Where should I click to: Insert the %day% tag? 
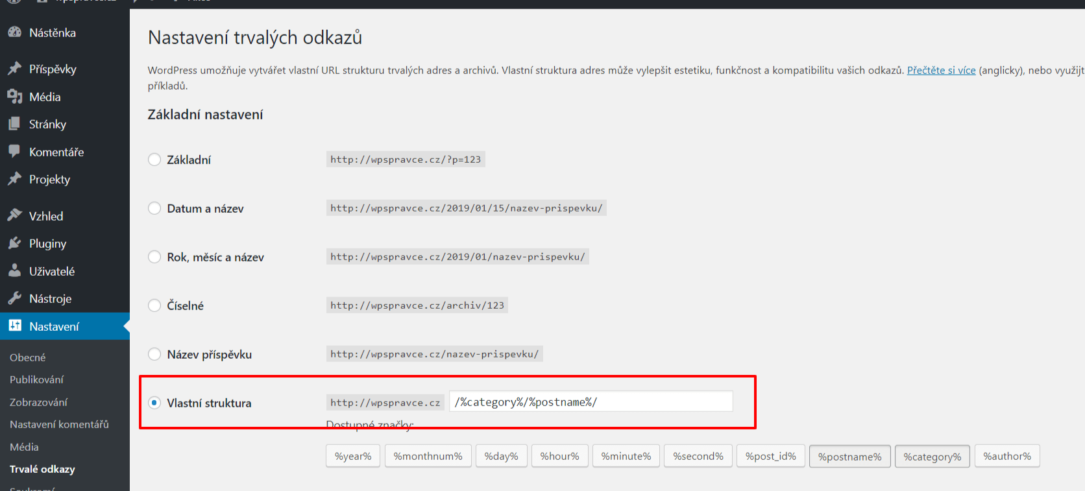502,456
